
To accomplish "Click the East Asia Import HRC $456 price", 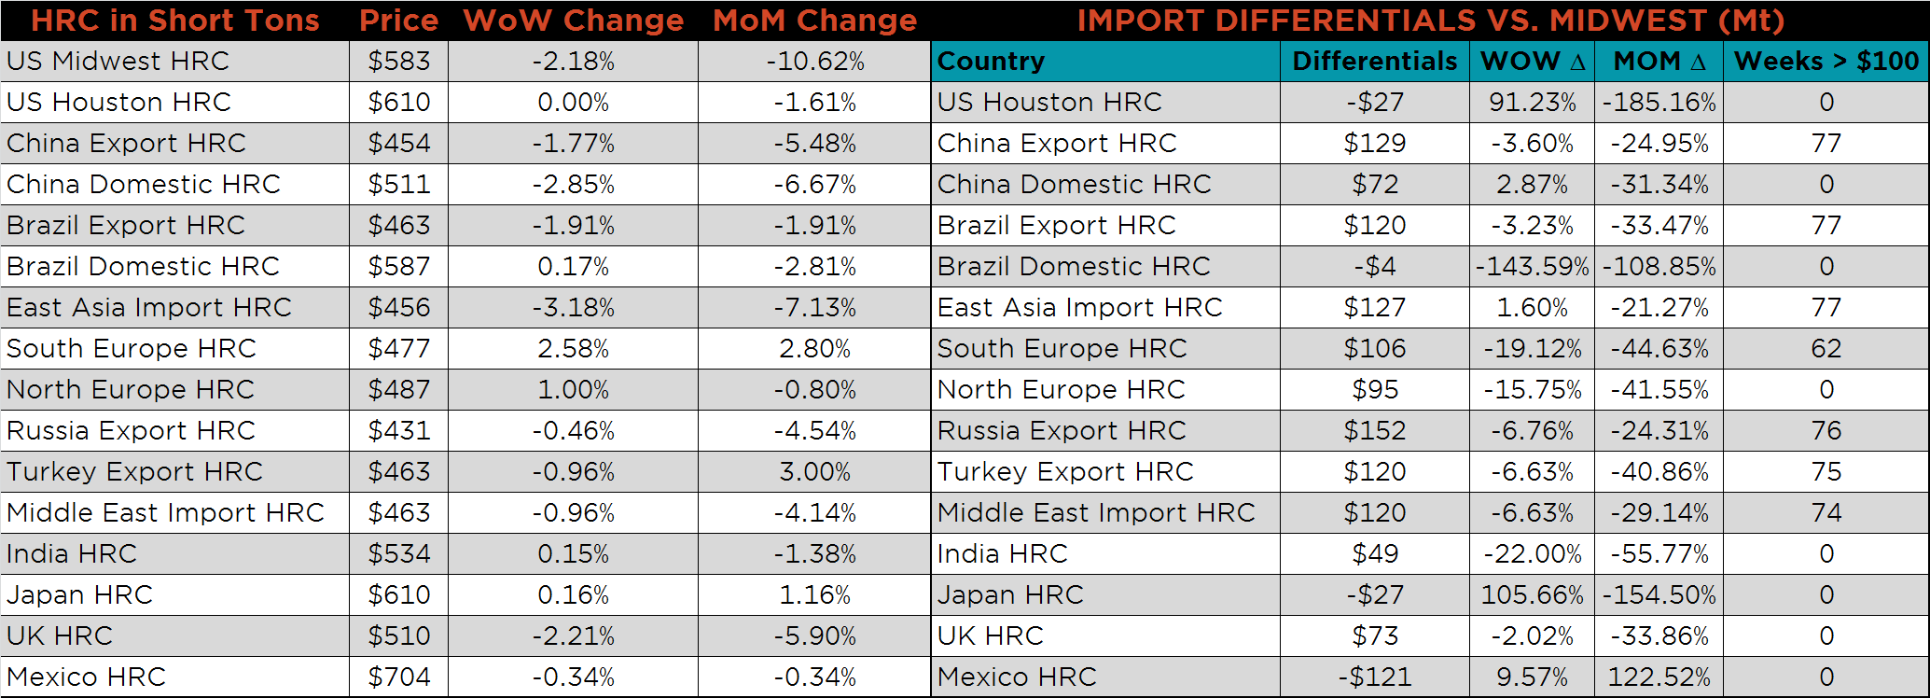I will [398, 307].
